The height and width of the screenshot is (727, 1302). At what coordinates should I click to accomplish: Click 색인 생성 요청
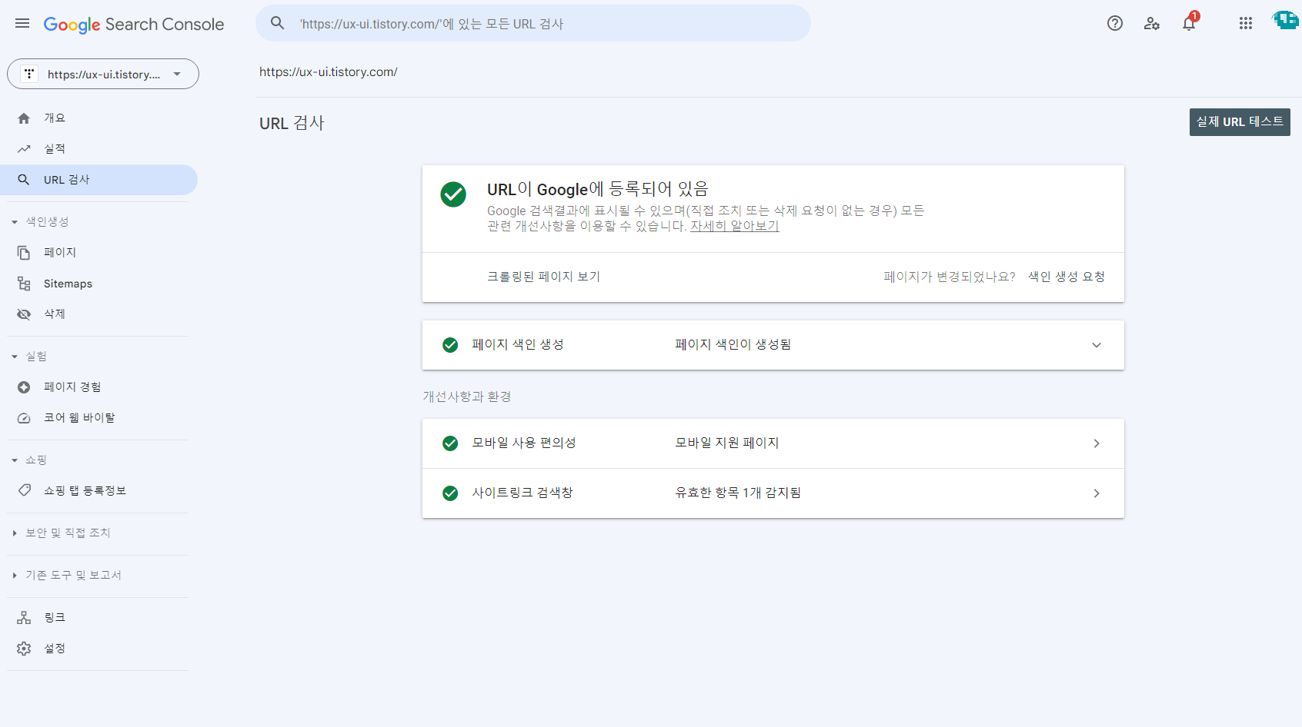[x=1067, y=277]
